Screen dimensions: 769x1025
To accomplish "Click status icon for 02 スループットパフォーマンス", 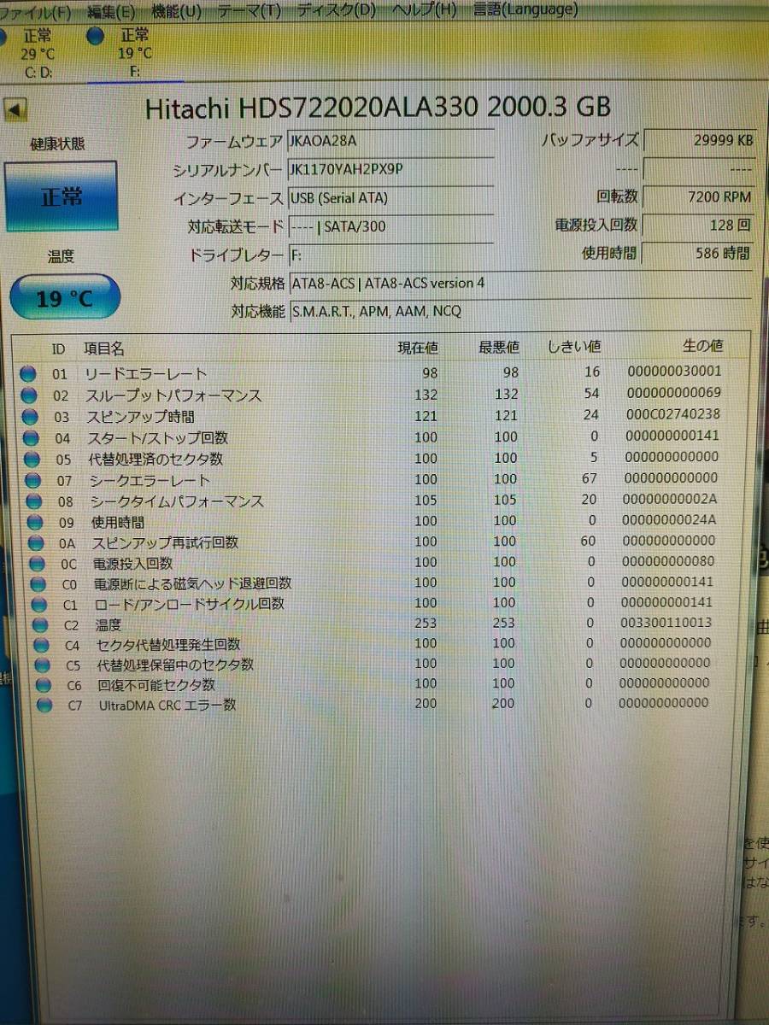I will [29, 395].
